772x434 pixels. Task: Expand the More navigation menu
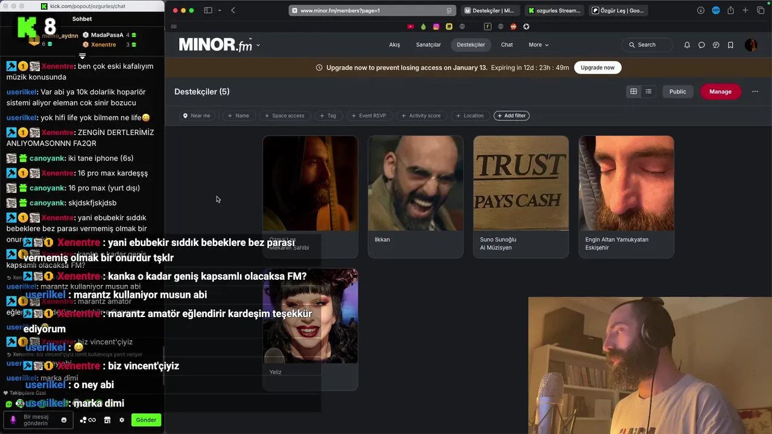[539, 45]
